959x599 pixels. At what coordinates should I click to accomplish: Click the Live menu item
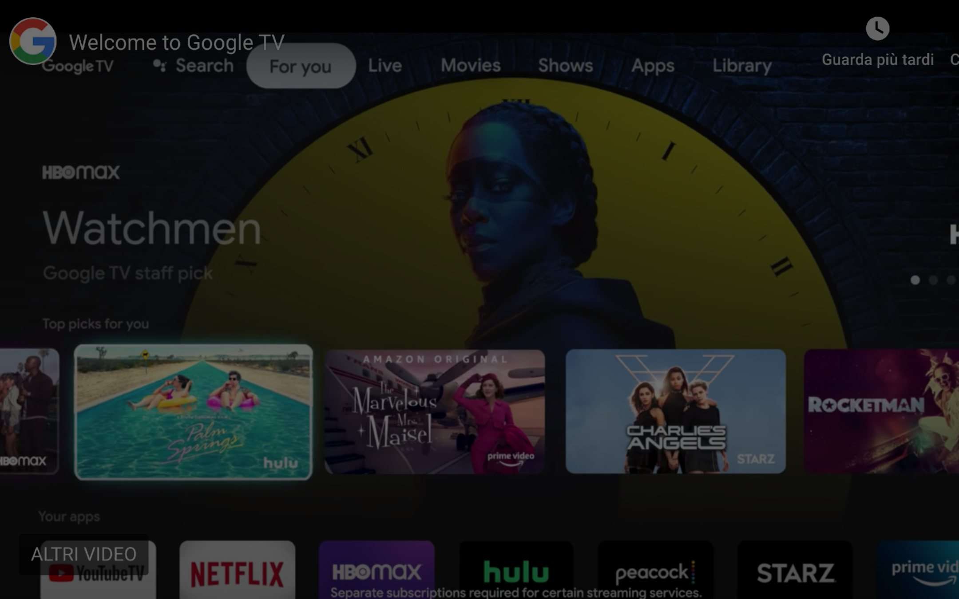click(x=384, y=66)
